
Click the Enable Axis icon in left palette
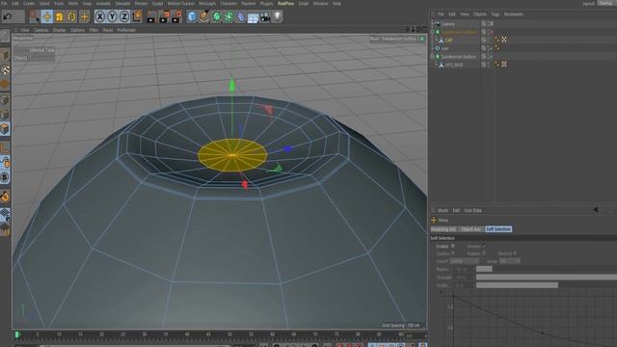click(5, 148)
